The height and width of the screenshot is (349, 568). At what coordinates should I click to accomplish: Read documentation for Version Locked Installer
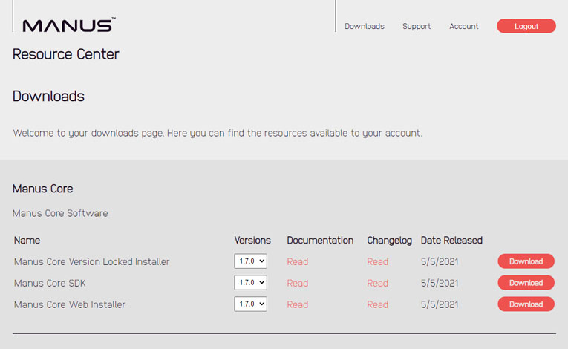pyautogui.click(x=297, y=261)
